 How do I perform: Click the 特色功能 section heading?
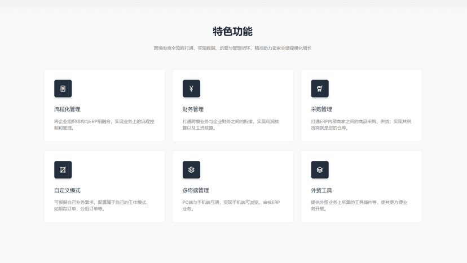pos(233,31)
